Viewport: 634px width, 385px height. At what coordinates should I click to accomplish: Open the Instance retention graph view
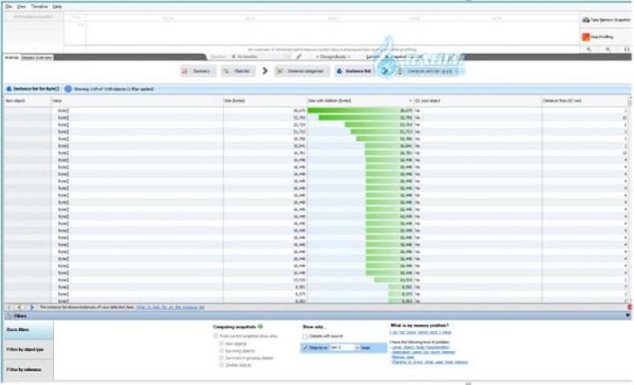pyautogui.click(x=430, y=71)
